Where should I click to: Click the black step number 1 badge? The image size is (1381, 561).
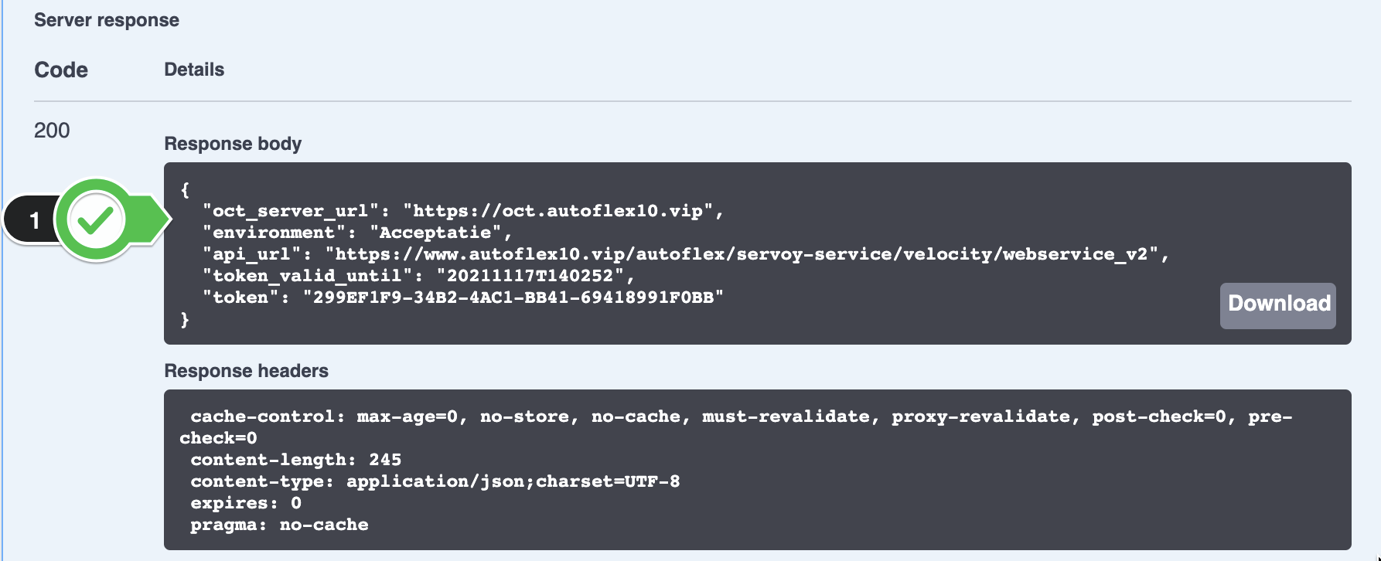tap(31, 221)
